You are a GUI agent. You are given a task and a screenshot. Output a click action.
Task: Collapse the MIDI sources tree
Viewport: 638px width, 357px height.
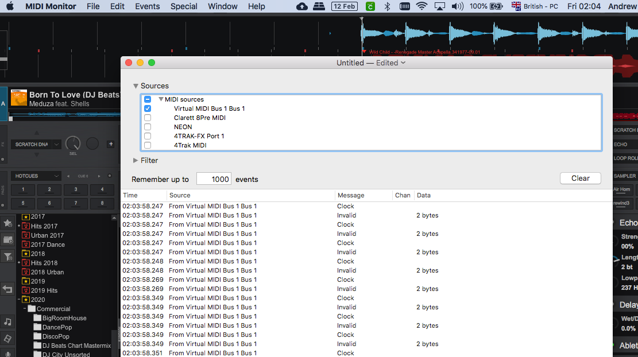[x=161, y=99]
